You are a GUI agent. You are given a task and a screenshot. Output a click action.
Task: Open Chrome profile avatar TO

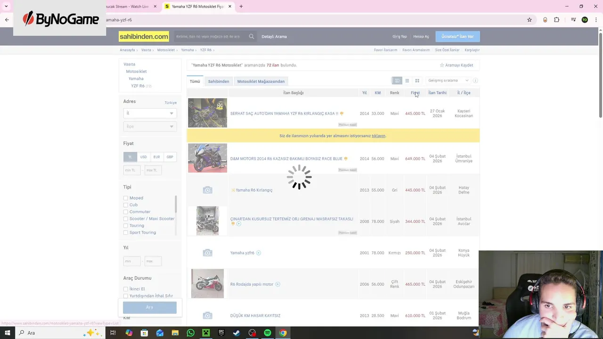point(585,20)
